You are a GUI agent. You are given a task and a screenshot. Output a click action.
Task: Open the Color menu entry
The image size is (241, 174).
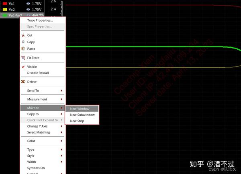(x=43, y=141)
